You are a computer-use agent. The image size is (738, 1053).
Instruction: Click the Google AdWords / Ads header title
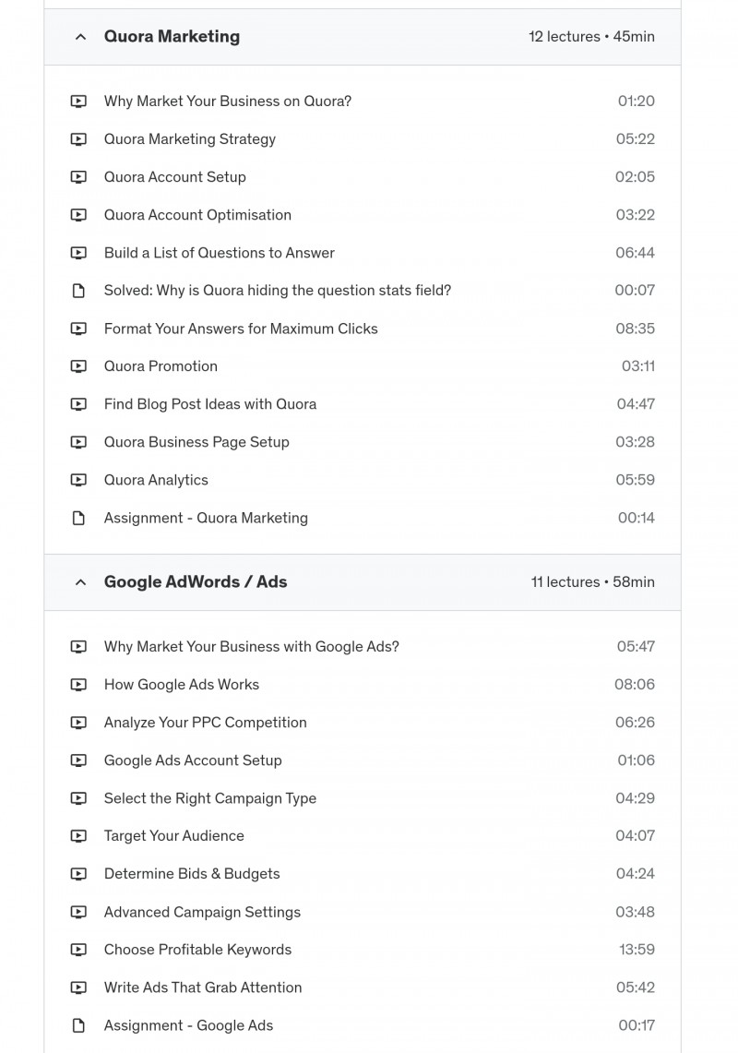[196, 581]
